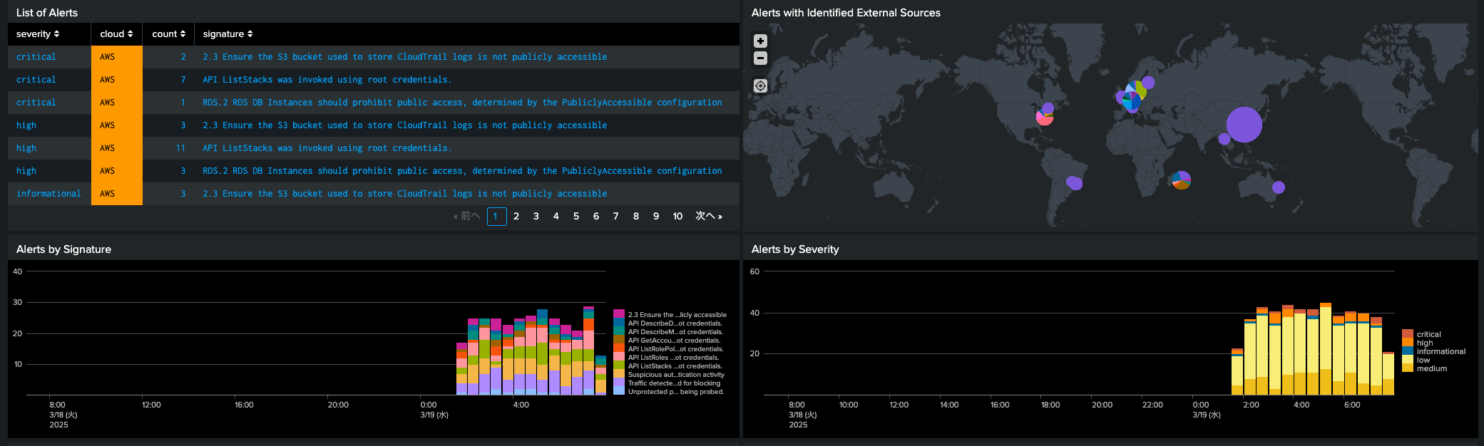Click the purple dot over Scandinavia

1147,83
